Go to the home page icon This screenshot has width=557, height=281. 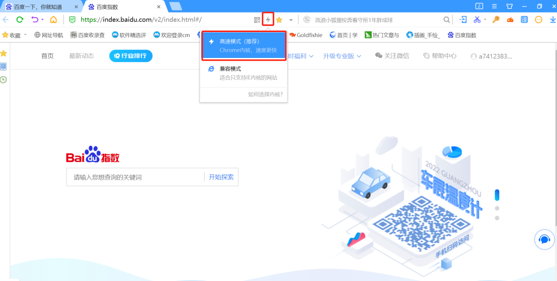coord(54,19)
